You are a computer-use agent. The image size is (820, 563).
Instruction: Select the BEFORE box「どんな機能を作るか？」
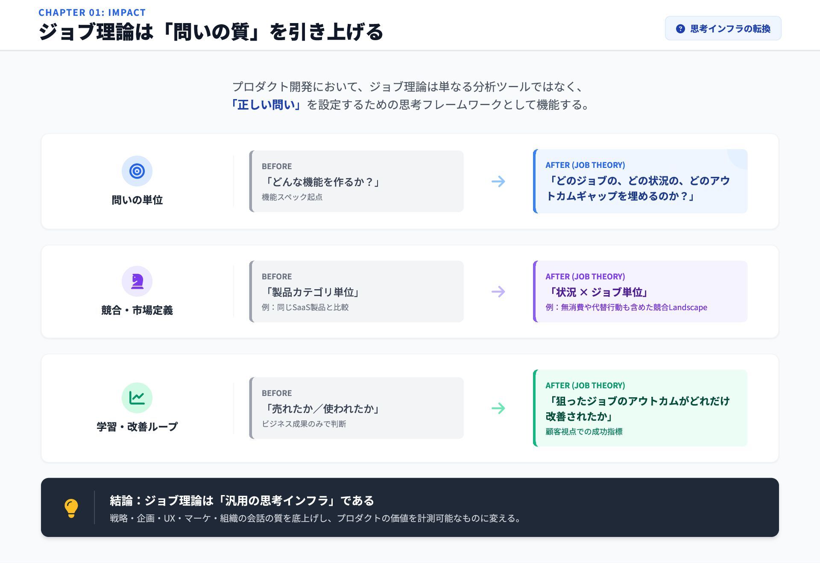[357, 182]
